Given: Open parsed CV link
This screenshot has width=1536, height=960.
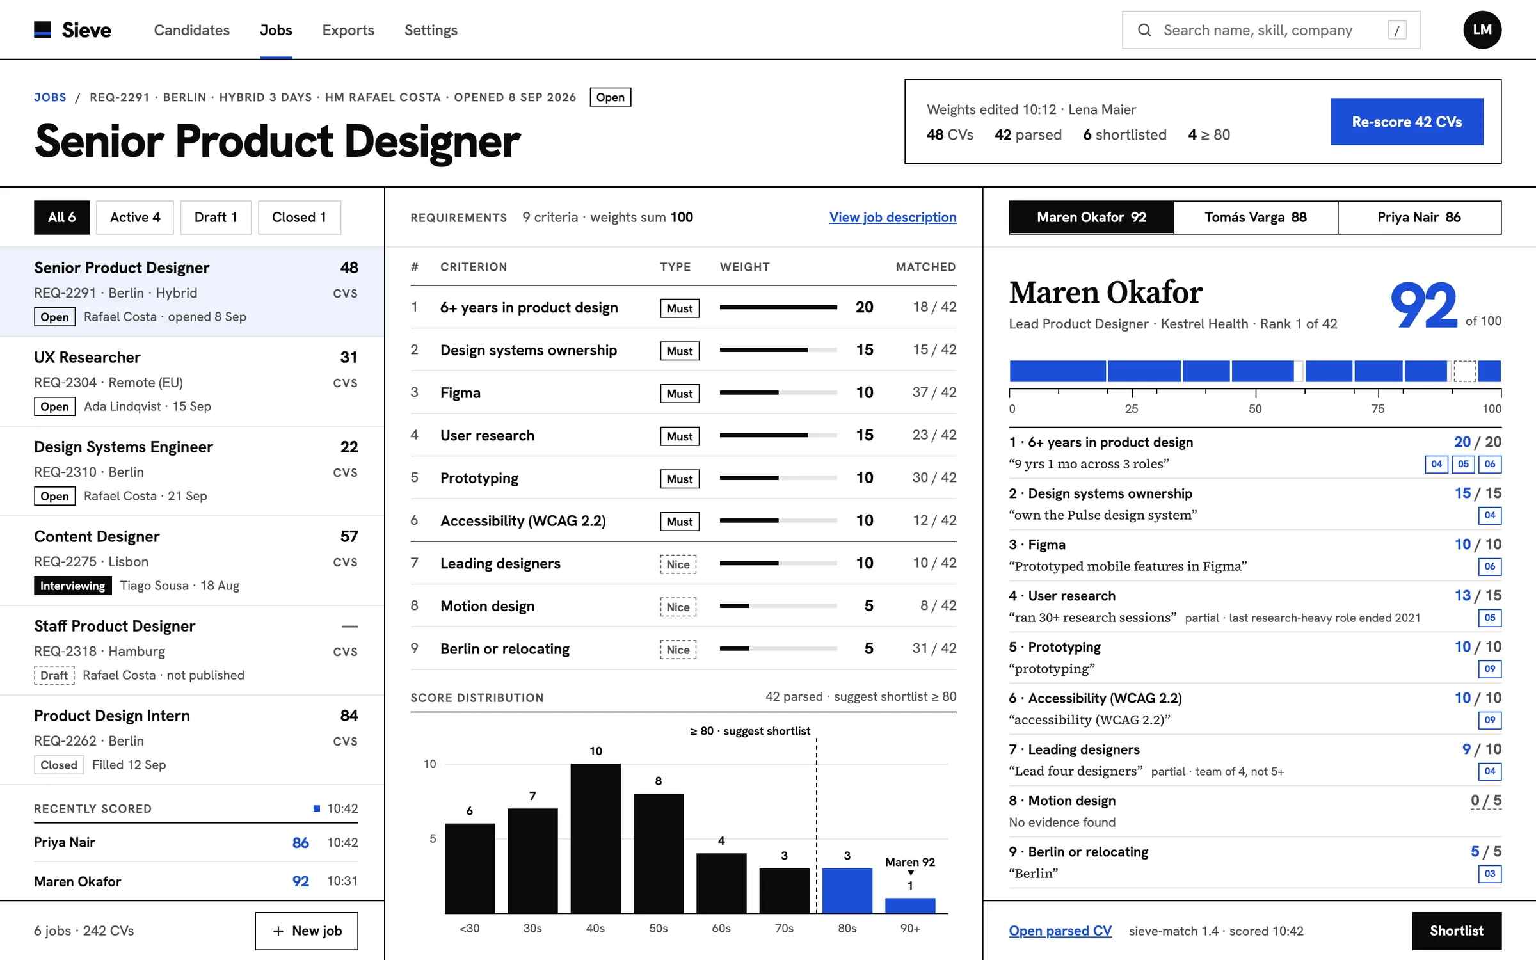Looking at the screenshot, I should pyautogui.click(x=1060, y=931).
